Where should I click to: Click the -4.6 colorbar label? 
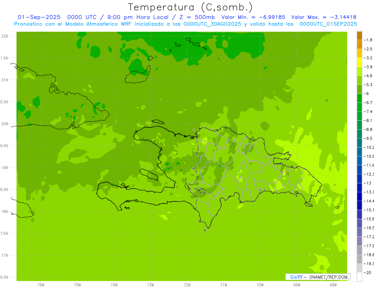(x=368, y=76)
